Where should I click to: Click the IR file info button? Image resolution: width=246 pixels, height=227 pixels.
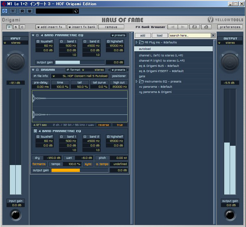[x=41, y=76]
